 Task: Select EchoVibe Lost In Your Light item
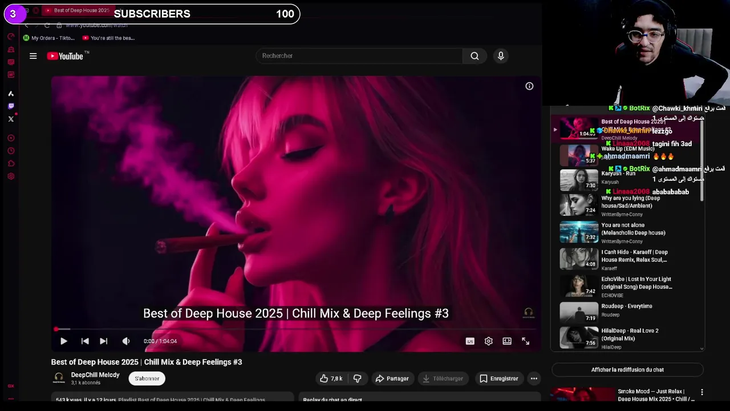[627, 287]
